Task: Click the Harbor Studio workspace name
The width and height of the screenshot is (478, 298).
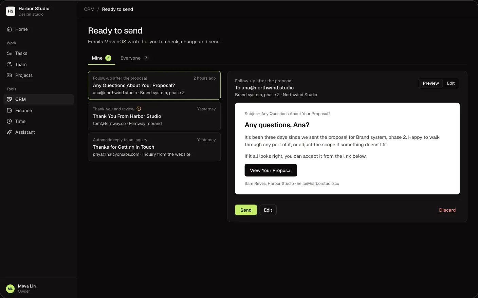Action: (x=34, y=8)
